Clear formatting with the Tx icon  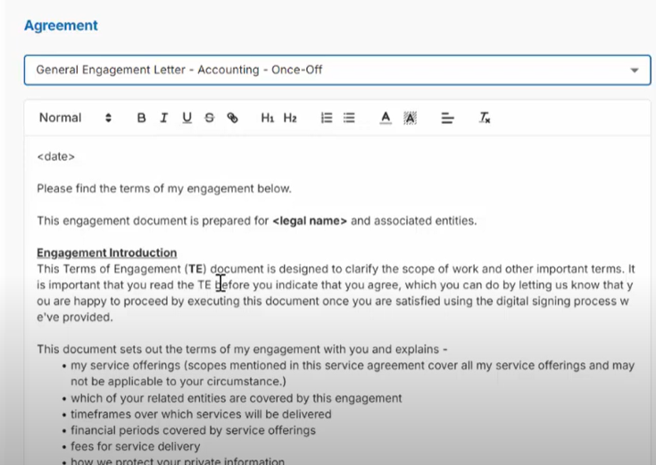point(485,118)
